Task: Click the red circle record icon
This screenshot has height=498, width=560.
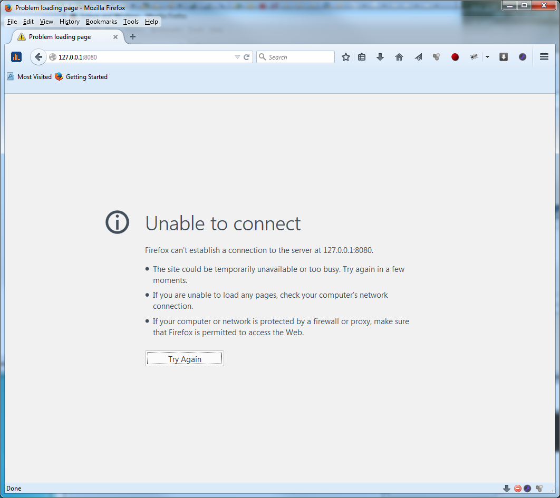Action: coord(455,57)
